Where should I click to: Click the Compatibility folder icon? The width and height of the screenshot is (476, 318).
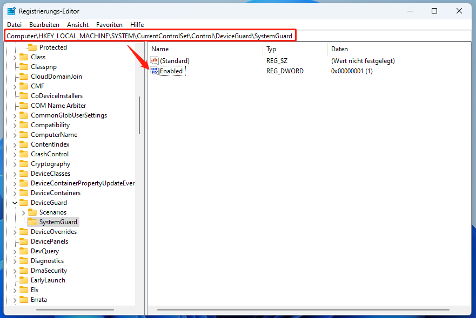click(24, 125)
